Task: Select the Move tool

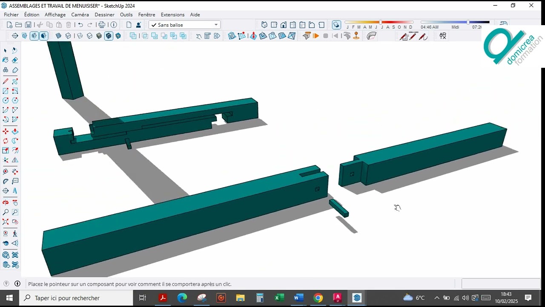Action: click(6, 131)
